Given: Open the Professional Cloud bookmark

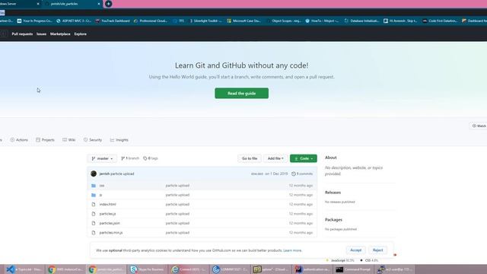Looking at the screenshot, I should [x=151, y=21].
